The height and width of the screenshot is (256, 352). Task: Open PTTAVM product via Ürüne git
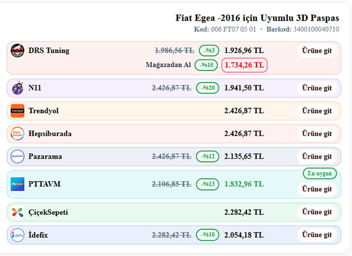pos(317,189)
